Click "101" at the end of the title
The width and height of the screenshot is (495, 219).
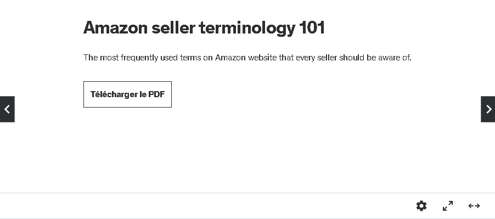pos(312,28)
